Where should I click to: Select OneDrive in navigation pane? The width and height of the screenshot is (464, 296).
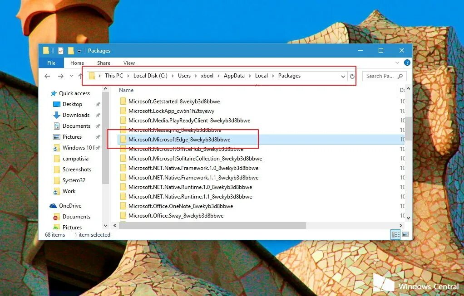click(x=70, y=206)
